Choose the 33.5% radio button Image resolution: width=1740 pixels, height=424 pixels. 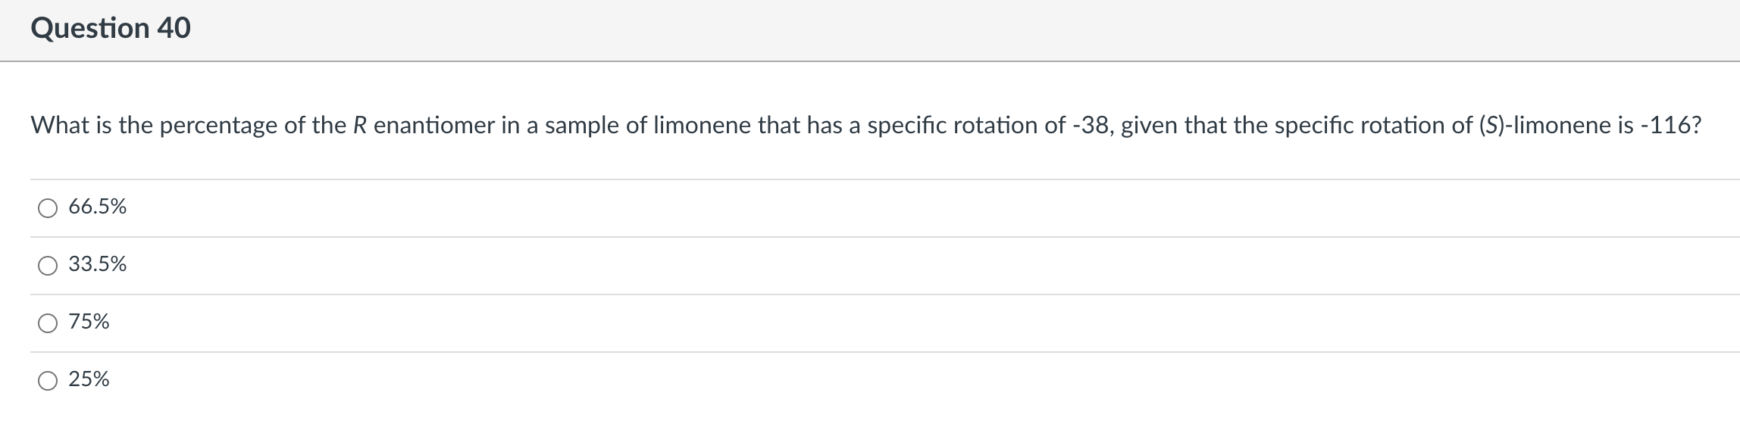pyautogui.click(x=48, y=266)
